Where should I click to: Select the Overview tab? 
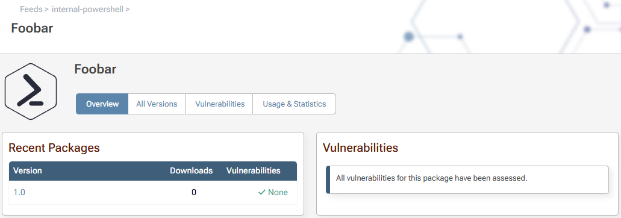pyautogui.click(x=102, y=104)
